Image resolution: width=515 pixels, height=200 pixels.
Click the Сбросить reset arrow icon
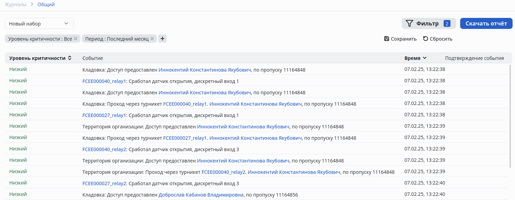426,39
